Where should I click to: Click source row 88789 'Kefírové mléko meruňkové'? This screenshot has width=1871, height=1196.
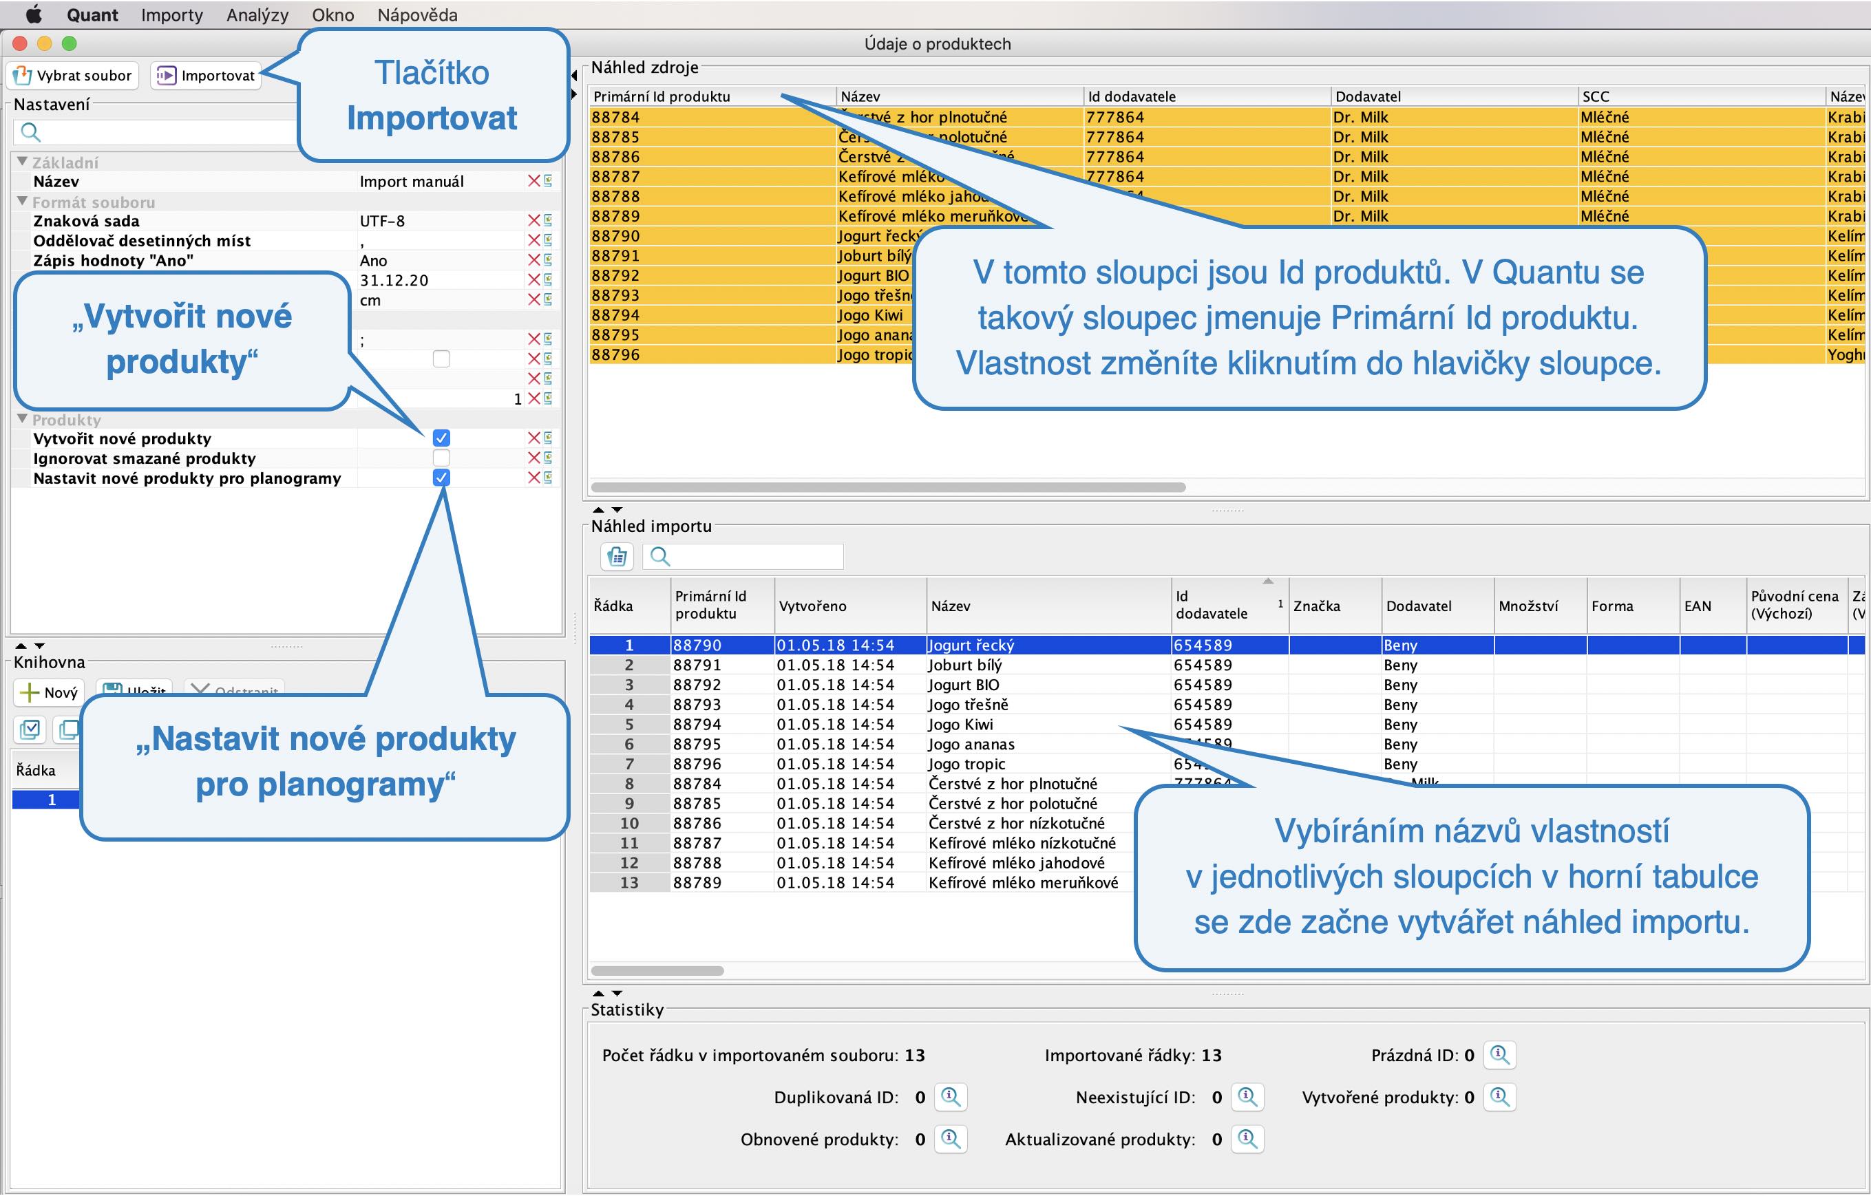1227,216
